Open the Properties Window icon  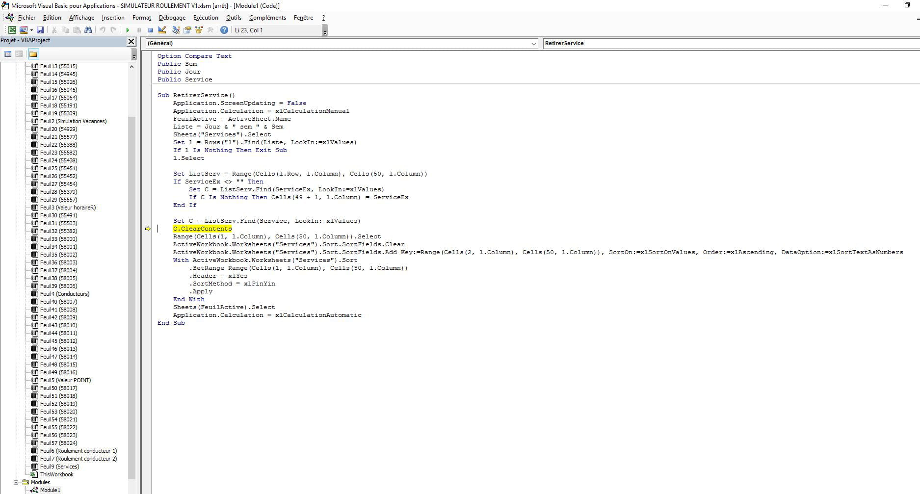[187, 30]
